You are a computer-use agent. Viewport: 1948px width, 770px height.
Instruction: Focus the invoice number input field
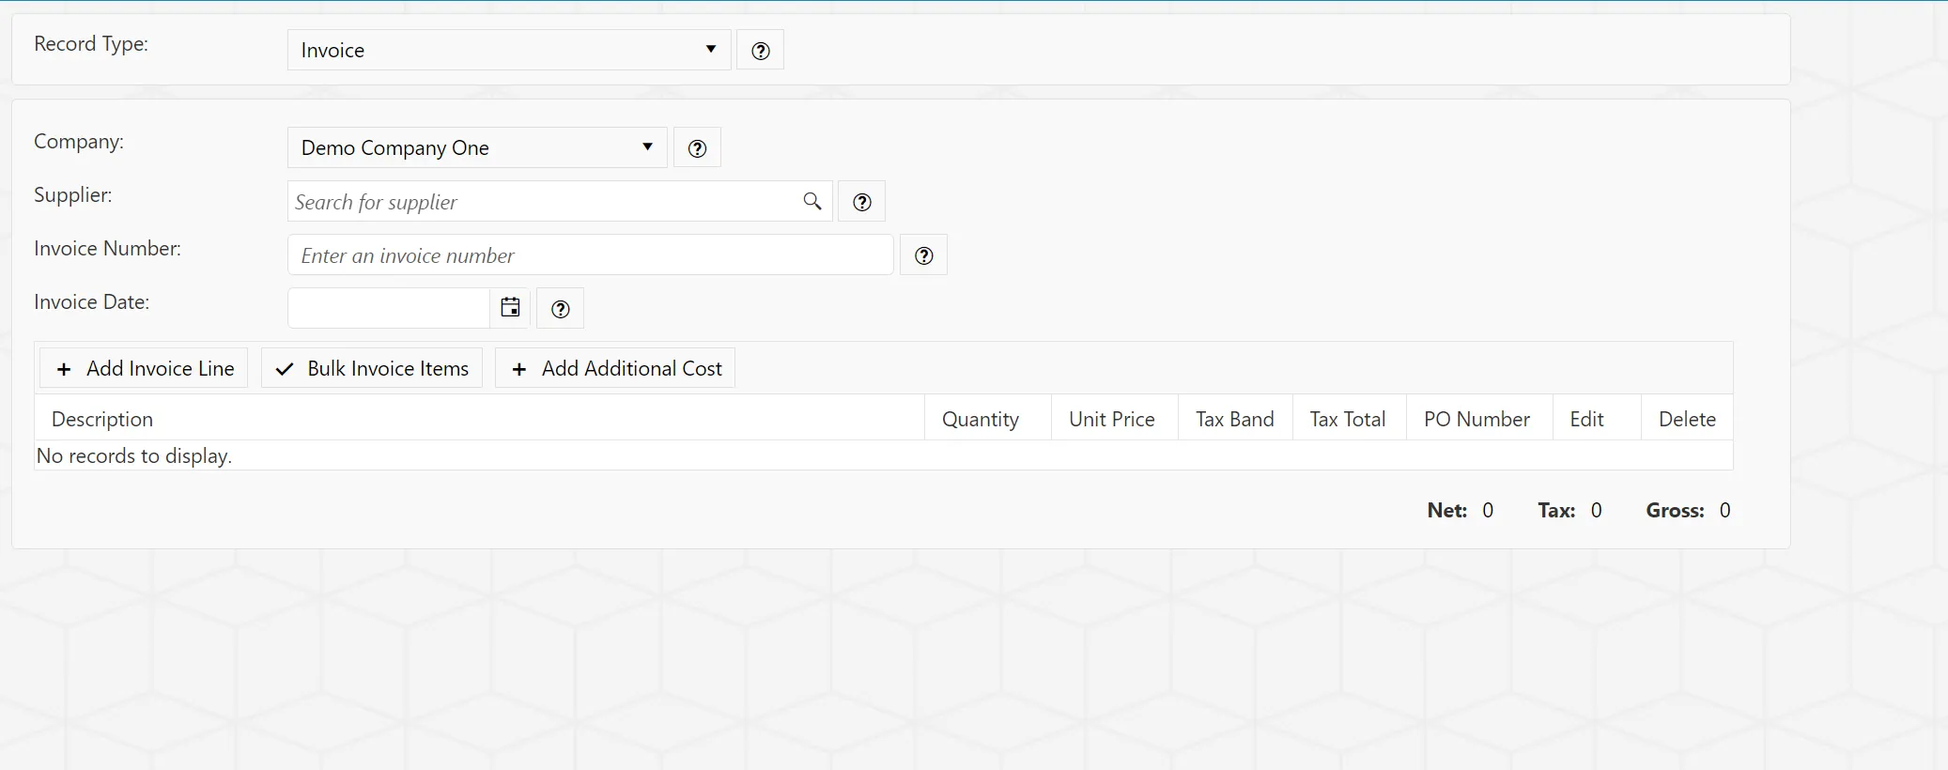[x=591, y=255]
